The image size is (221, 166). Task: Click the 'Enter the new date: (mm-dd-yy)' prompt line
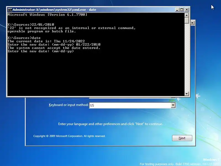pyautogui.click(x=41, y=51)
